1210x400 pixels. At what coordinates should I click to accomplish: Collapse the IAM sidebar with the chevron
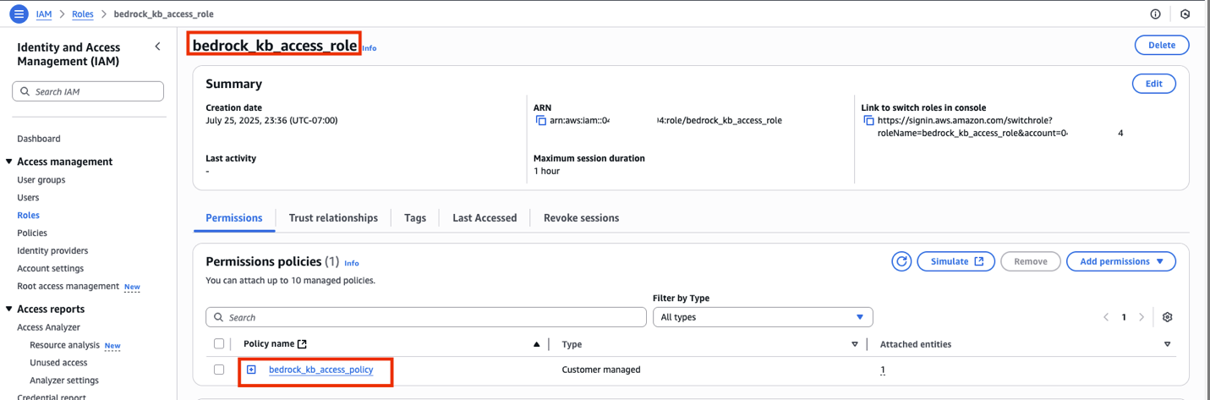click(x=157, y=47)
